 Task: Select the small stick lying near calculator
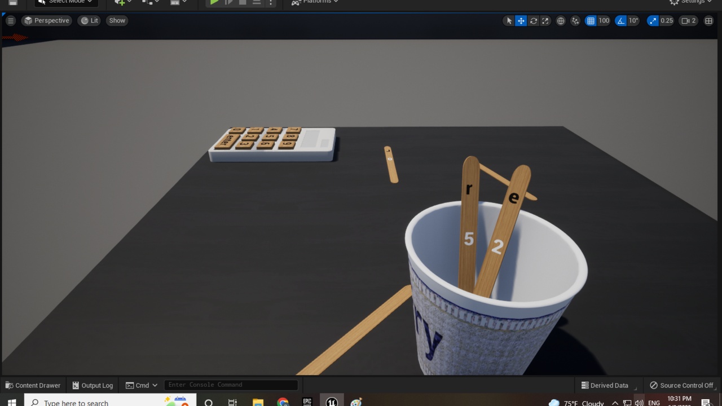391,164
